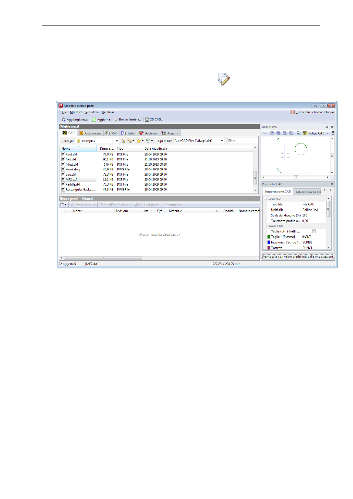Open the Pulizia CAD dropdown arrow
Viewport: 353px width, 499px height.
[327, 133]
